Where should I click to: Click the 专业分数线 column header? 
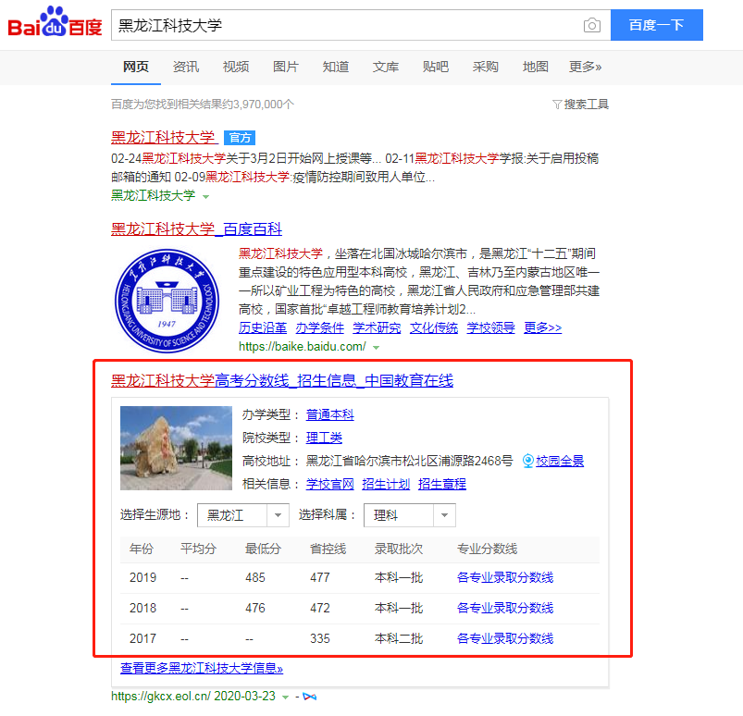[x=487, y=549]
